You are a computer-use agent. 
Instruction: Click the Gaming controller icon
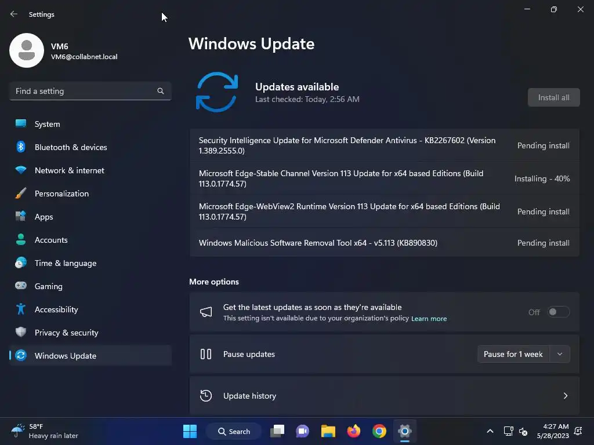coord(21,286)
